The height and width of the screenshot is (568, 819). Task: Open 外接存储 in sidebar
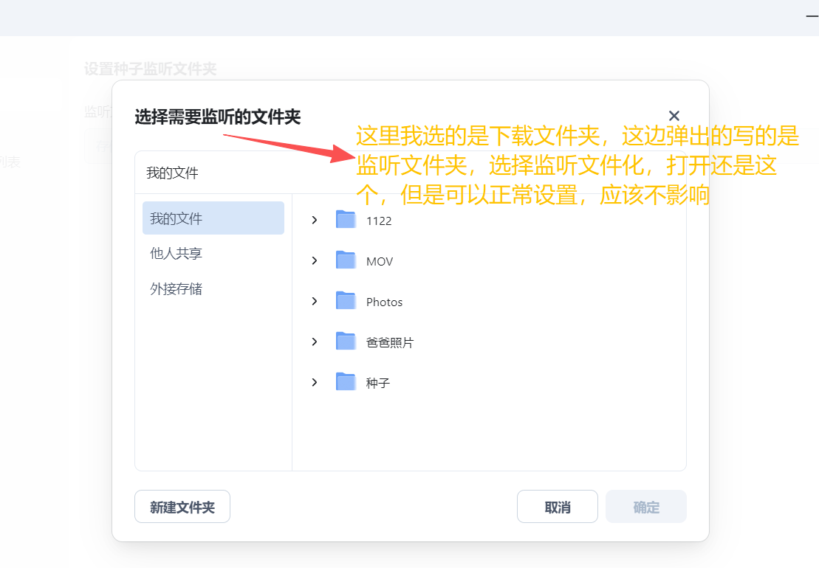[x=177, y=289]
